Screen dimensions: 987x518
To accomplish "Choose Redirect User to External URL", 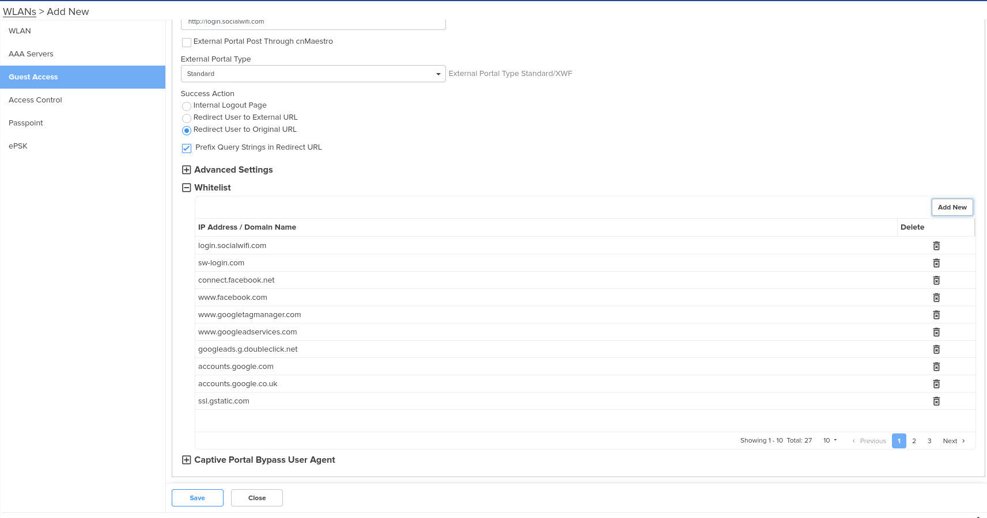I will (x=187, y=118).
